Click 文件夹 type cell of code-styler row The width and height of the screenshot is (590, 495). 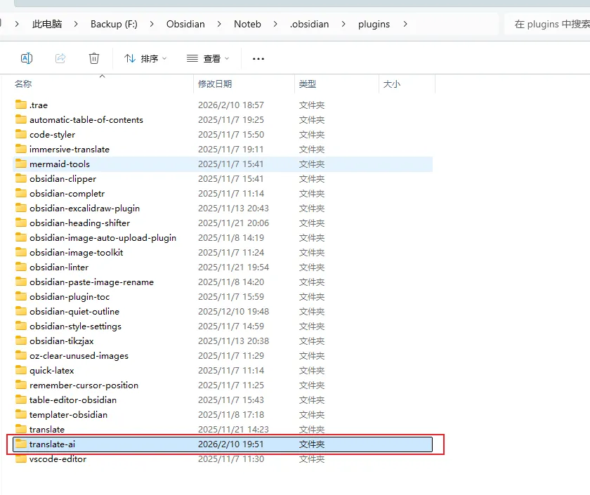click(312, 135)
